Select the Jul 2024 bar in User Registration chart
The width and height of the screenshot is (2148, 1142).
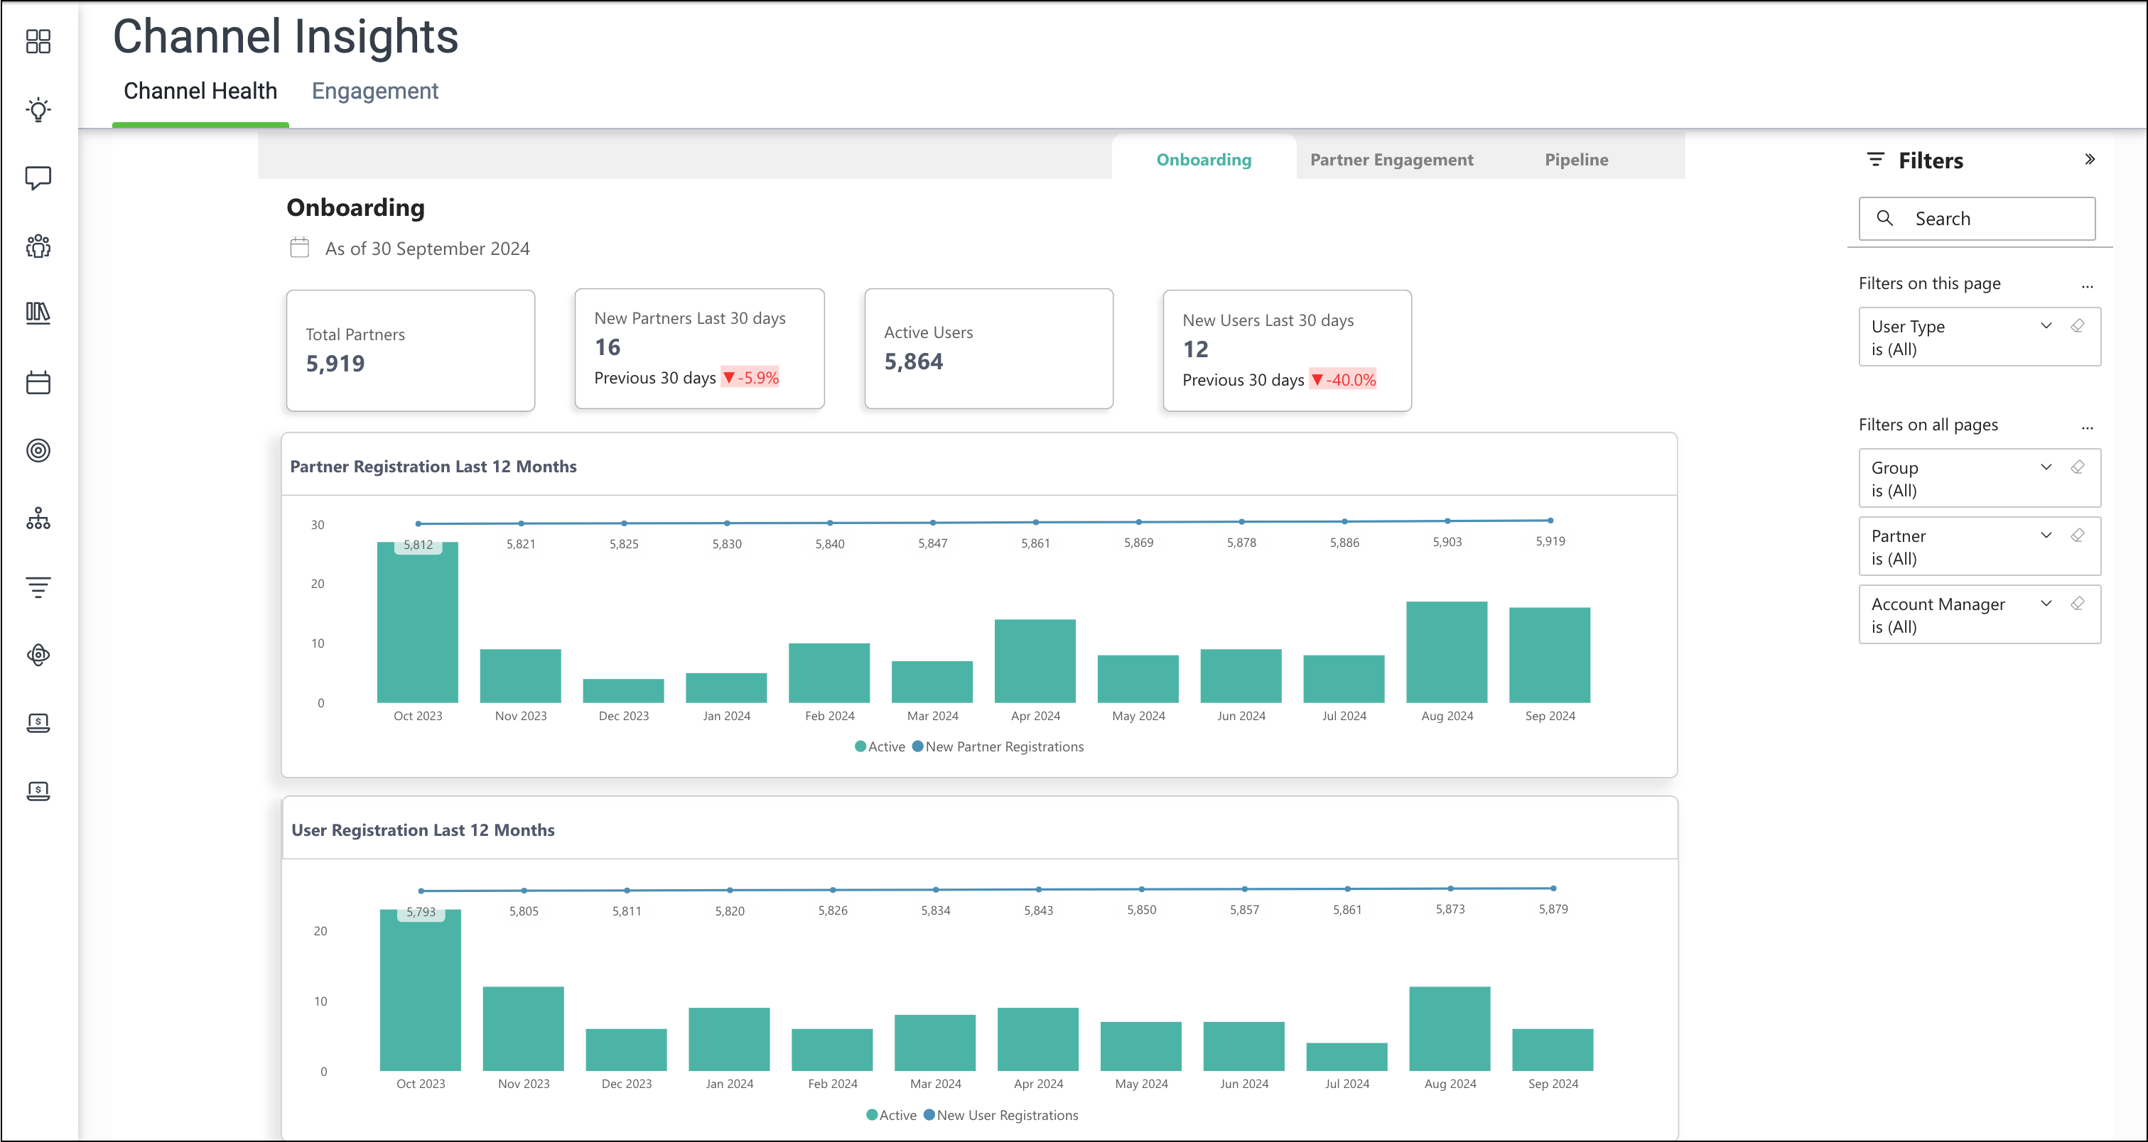[x=1346, y=1056]
